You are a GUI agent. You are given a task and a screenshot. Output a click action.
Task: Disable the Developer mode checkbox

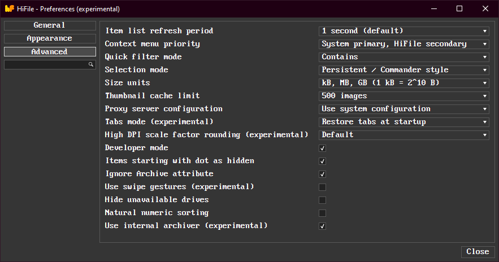pyautogui.click(x=323, y=148)
